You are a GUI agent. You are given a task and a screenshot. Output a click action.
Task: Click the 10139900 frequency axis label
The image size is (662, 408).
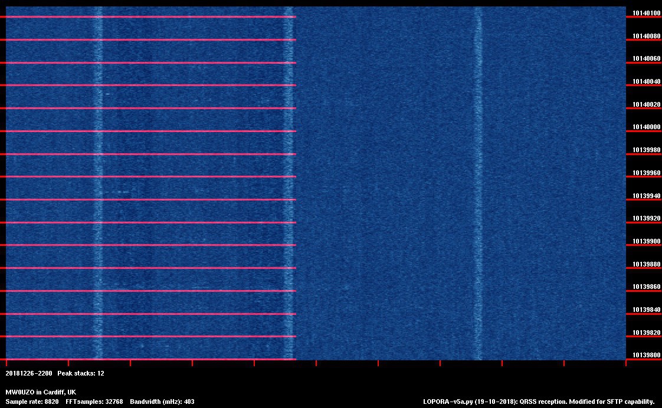point(646,241)
